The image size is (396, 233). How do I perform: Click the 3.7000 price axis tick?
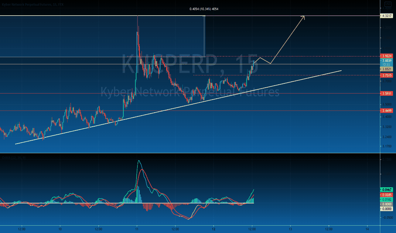387,81
